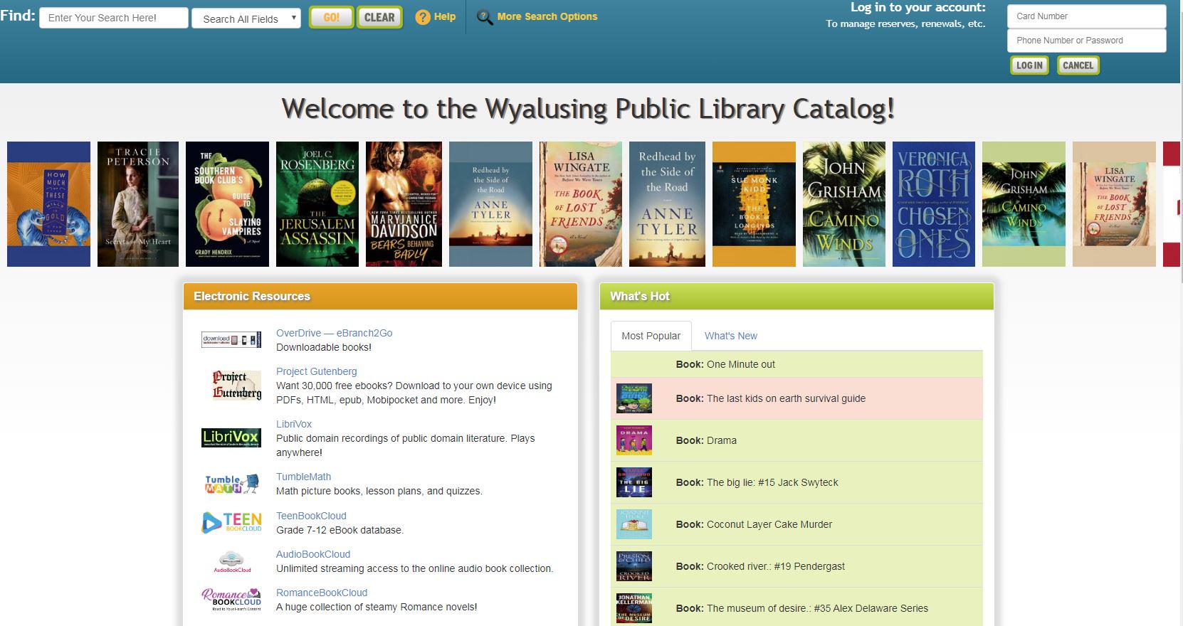Image resolution: width=1183 pixels, height=626 pixels.
Task: Click the AudioBookCloud logo
Action: click(x=232, y=561)
